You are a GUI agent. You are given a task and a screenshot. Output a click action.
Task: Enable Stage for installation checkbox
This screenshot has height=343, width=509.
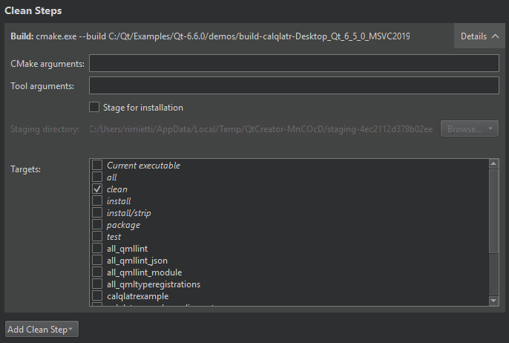pos(94,108)
